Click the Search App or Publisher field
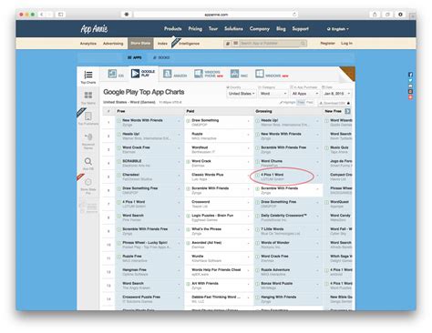This screenshot has height=333, width=432. [x=270, y=44]
